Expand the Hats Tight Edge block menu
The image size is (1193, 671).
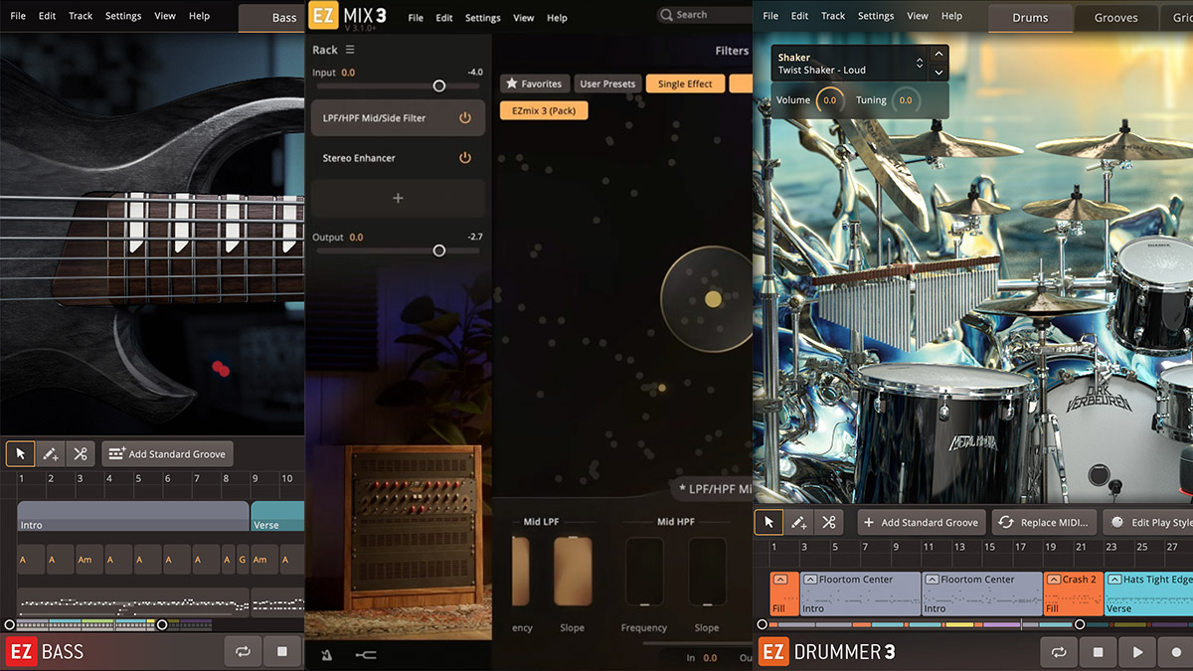tap(1113, 580)
